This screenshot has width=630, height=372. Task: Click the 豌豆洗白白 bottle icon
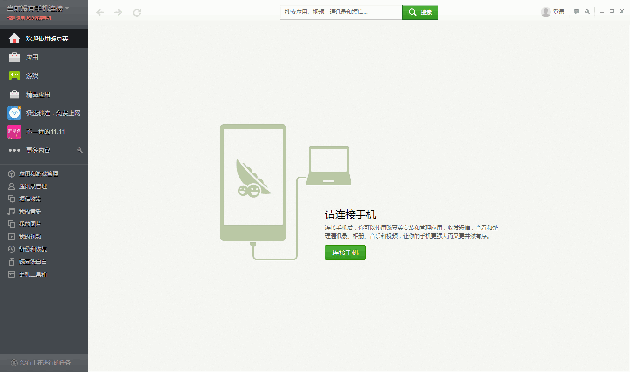(12, 262)
